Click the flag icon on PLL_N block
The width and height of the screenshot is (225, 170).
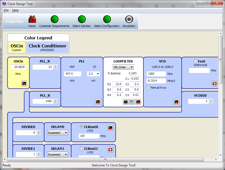click(x=98, y=102)
